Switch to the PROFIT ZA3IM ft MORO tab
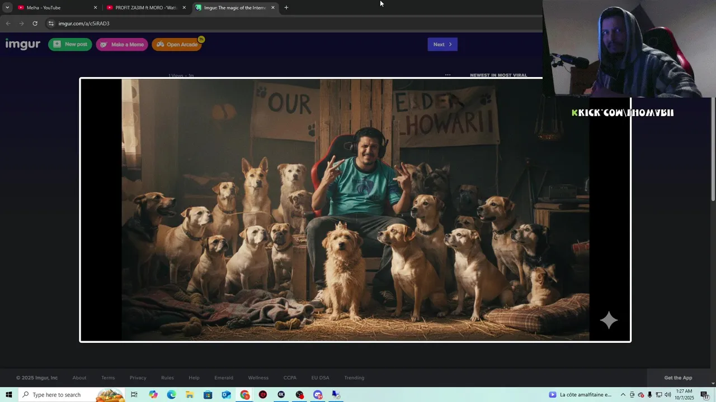716x402 pixels. click(145, 7)
